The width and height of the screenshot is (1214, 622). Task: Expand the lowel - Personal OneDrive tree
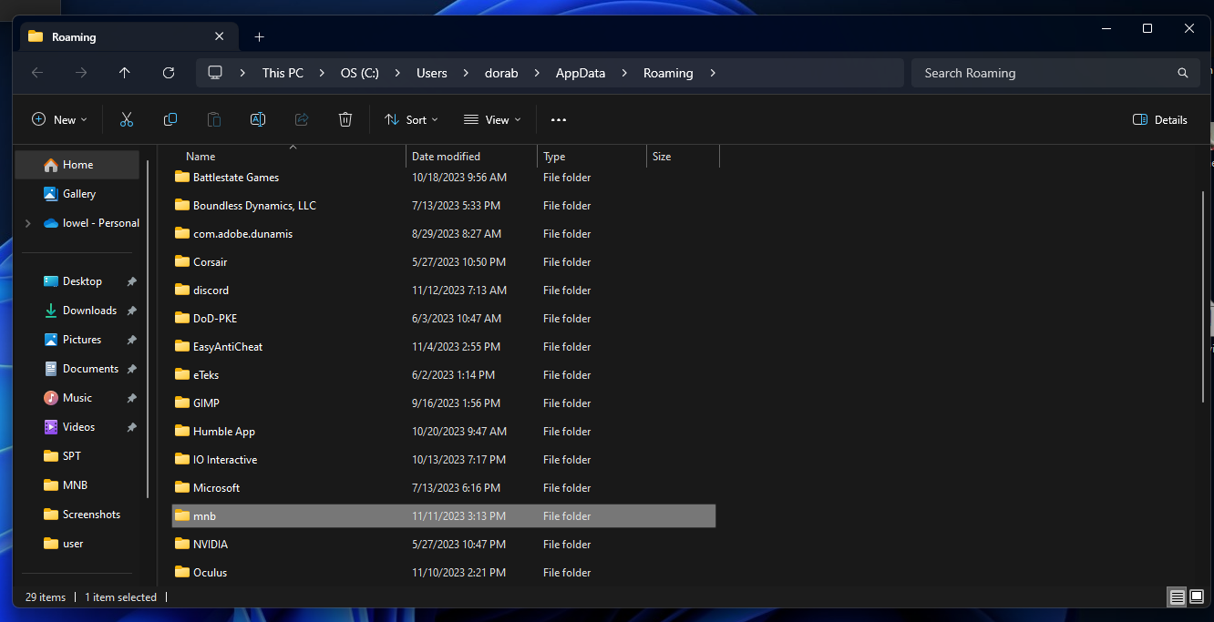point(27,223)
